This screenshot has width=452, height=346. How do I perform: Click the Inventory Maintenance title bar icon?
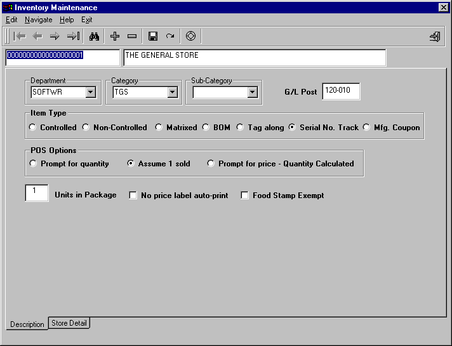(x=8, y=8)
